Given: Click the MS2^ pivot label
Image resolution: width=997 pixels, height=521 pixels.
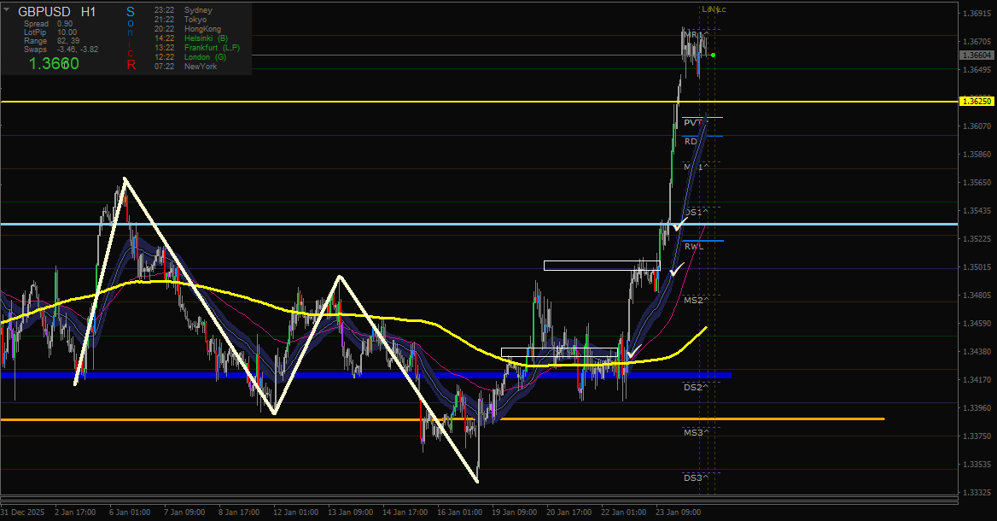Looking at the screenshot, I should (697, 301).
